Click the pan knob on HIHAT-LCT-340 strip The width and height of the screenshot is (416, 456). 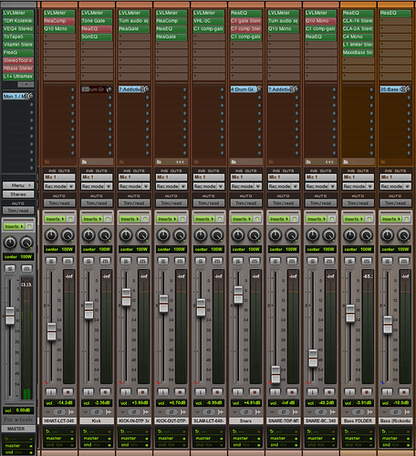pos(51,235)
